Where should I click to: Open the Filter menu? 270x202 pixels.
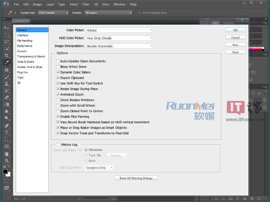coord(86,4)
